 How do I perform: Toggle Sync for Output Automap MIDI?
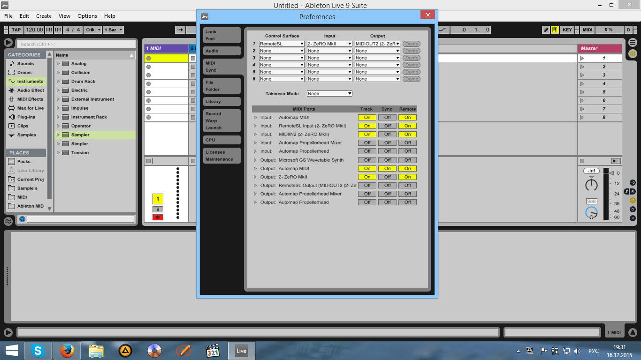click(x=387, y=168)
